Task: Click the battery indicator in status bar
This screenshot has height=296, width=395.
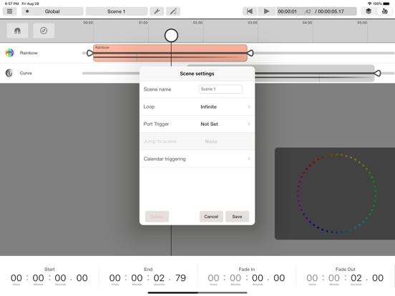Action: (386, 4)
